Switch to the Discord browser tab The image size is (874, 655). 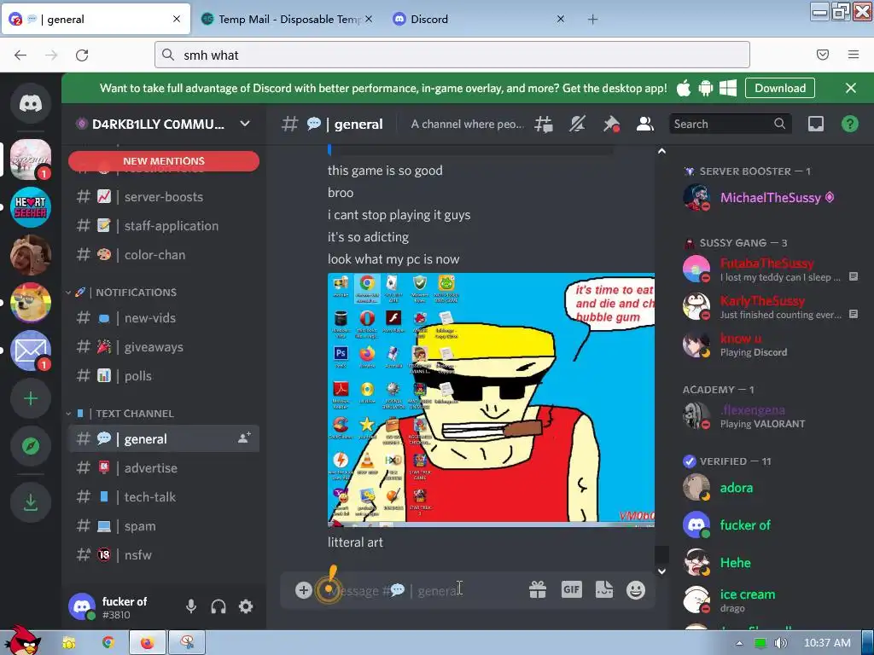pos(480,19)
